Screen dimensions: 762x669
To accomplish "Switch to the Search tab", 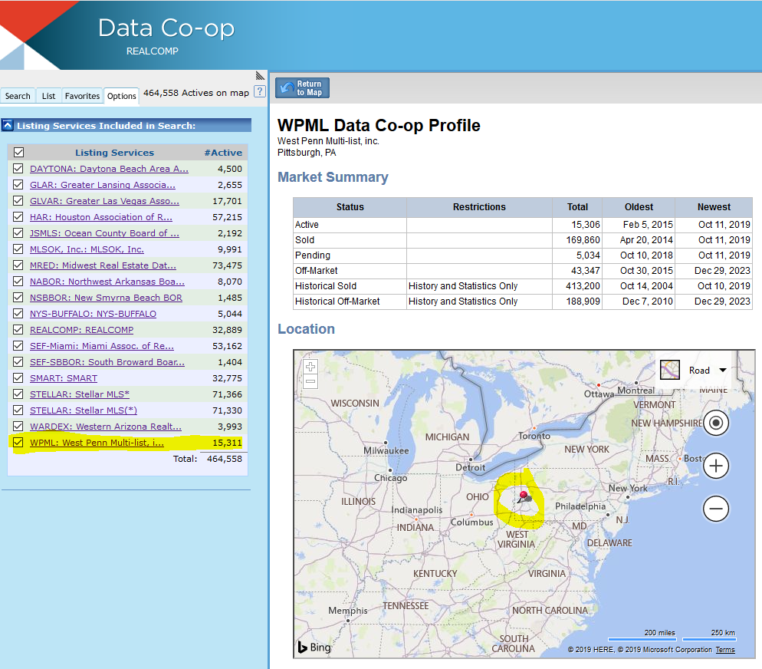I will tap(18, 96).
